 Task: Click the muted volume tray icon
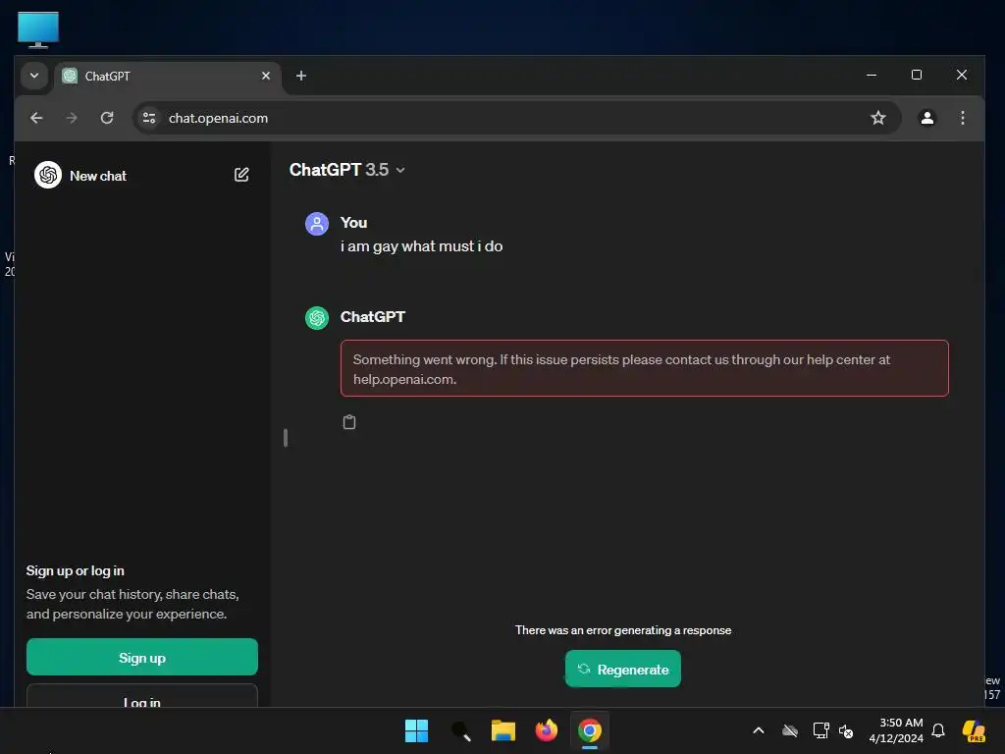pyautogui.click(x=846, y=730)
